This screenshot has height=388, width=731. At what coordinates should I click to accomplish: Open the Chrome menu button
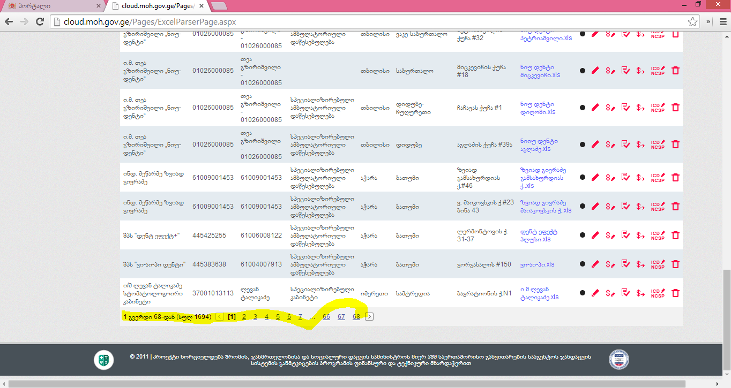pyautogui.click(x=720, y=22)
